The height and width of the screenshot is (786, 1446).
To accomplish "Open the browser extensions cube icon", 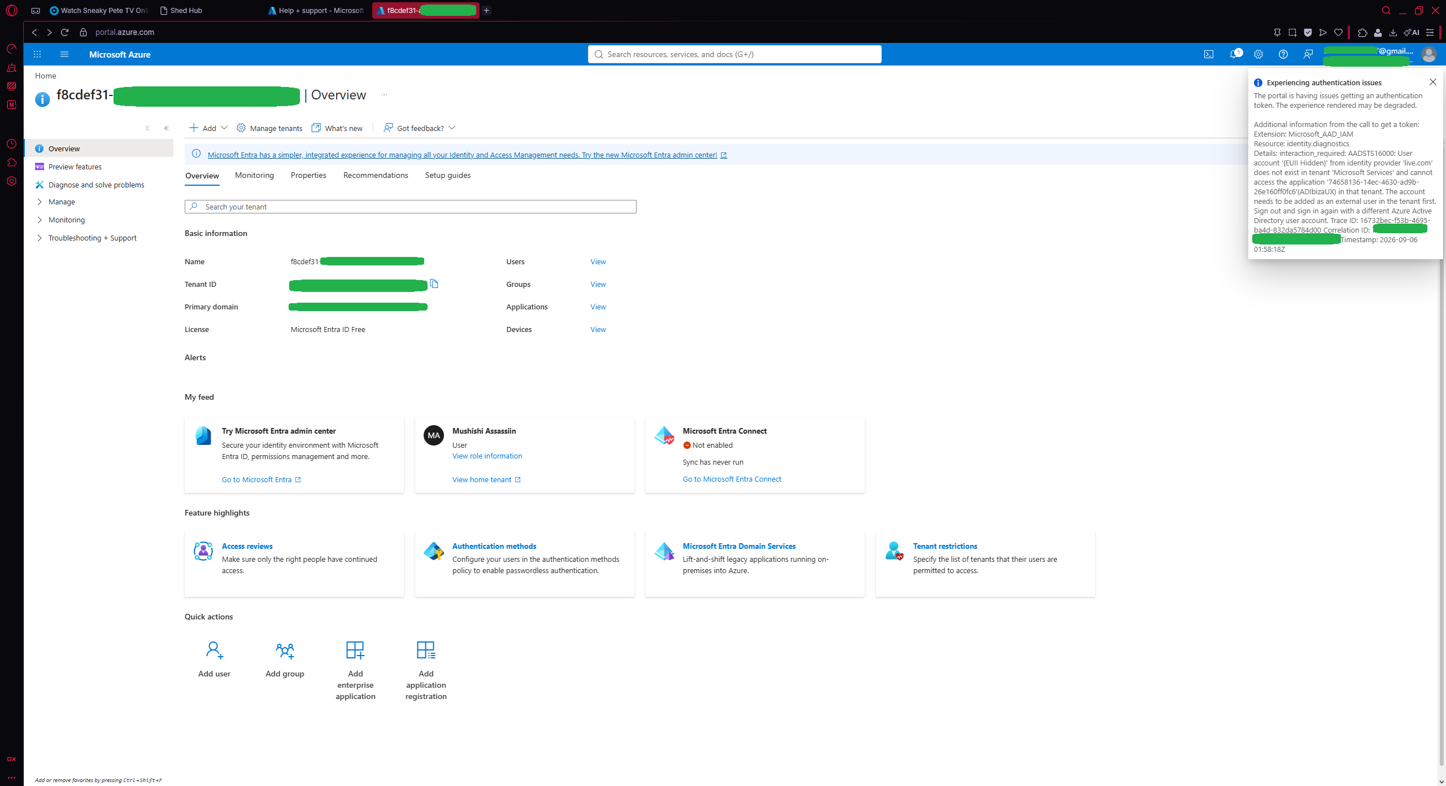I will 1362,32.
